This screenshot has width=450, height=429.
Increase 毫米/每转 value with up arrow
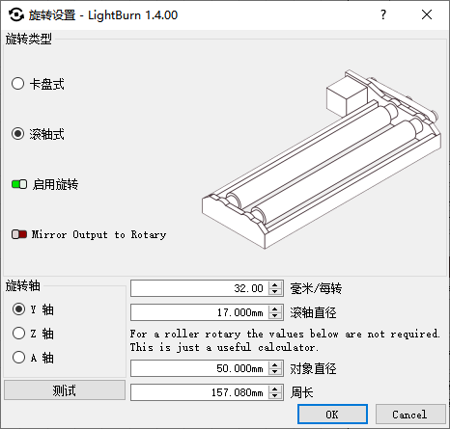click(x=274, y=284)
